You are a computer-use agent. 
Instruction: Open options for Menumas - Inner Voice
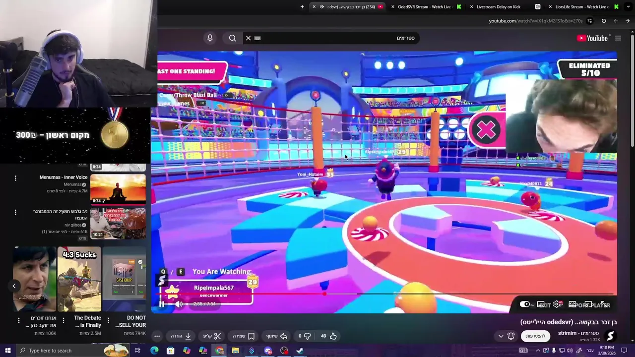click(x=15, y=178)
